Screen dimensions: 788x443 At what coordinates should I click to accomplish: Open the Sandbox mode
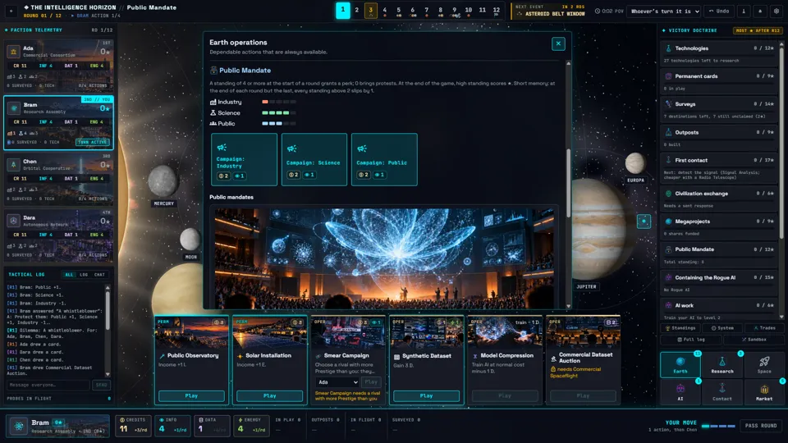[x=754, y=340]
